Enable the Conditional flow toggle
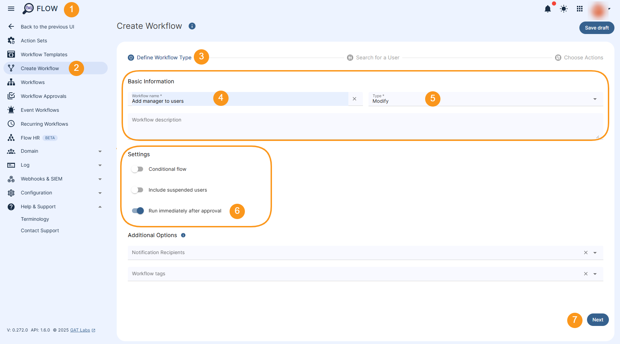 (137, 169)
